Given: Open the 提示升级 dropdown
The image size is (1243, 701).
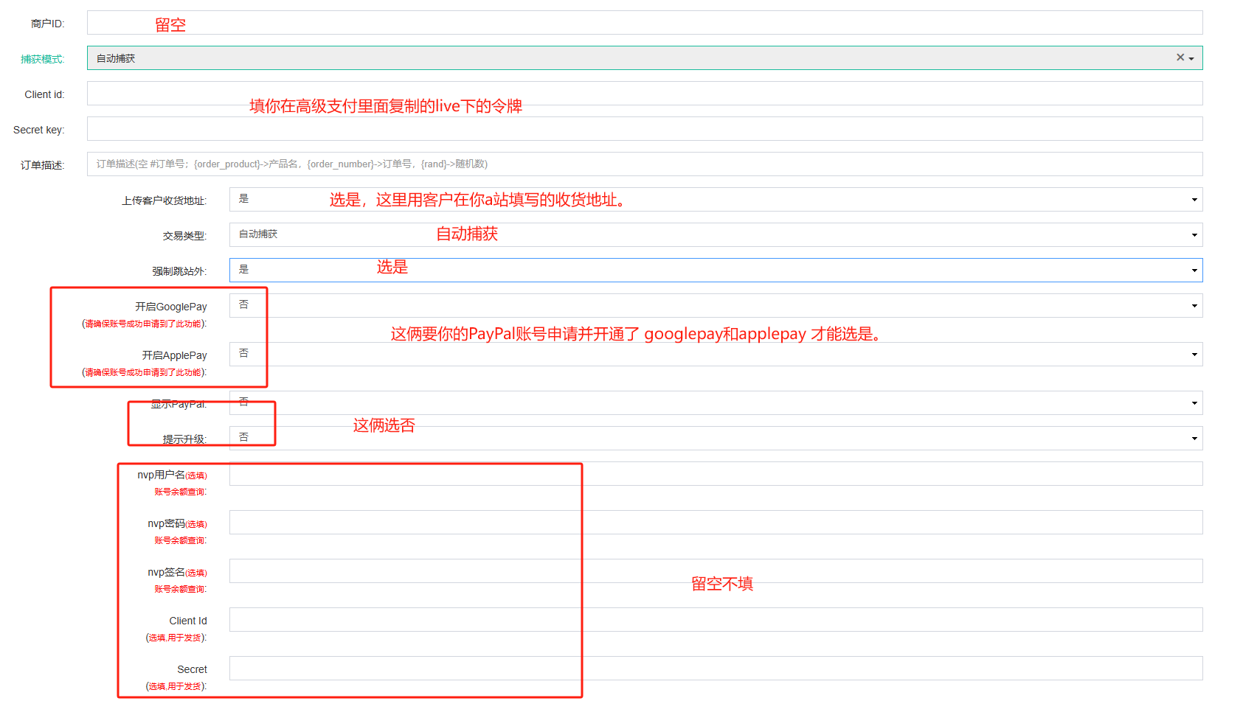Looking at the screenshot, I should 716,439.
